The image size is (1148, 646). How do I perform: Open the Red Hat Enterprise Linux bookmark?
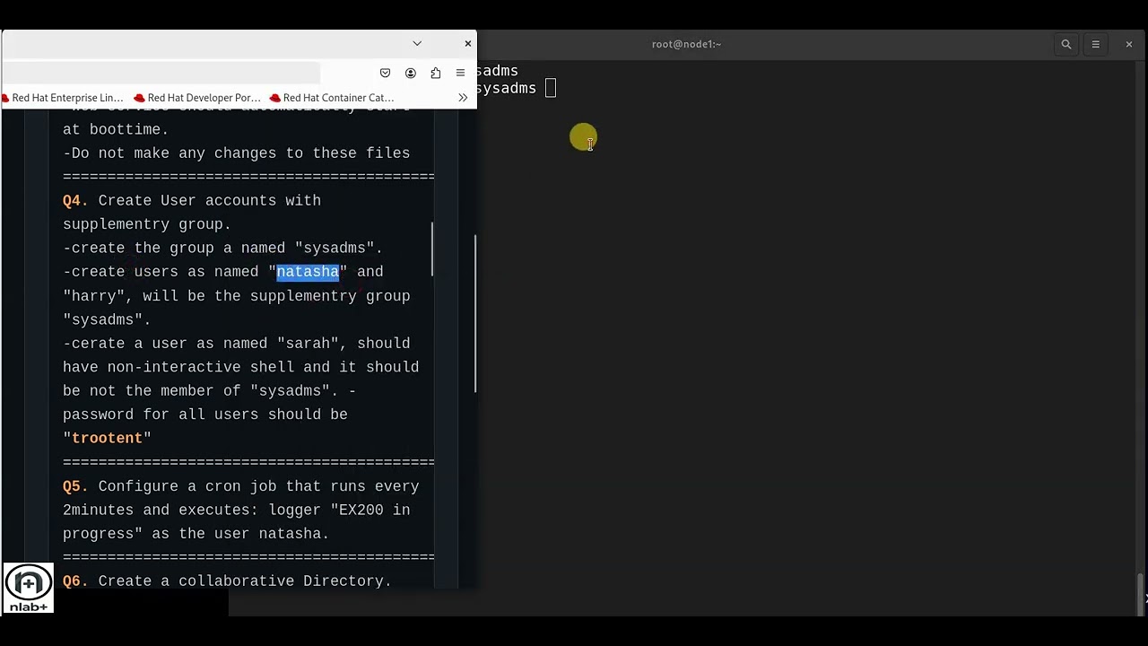pos(63,98)
